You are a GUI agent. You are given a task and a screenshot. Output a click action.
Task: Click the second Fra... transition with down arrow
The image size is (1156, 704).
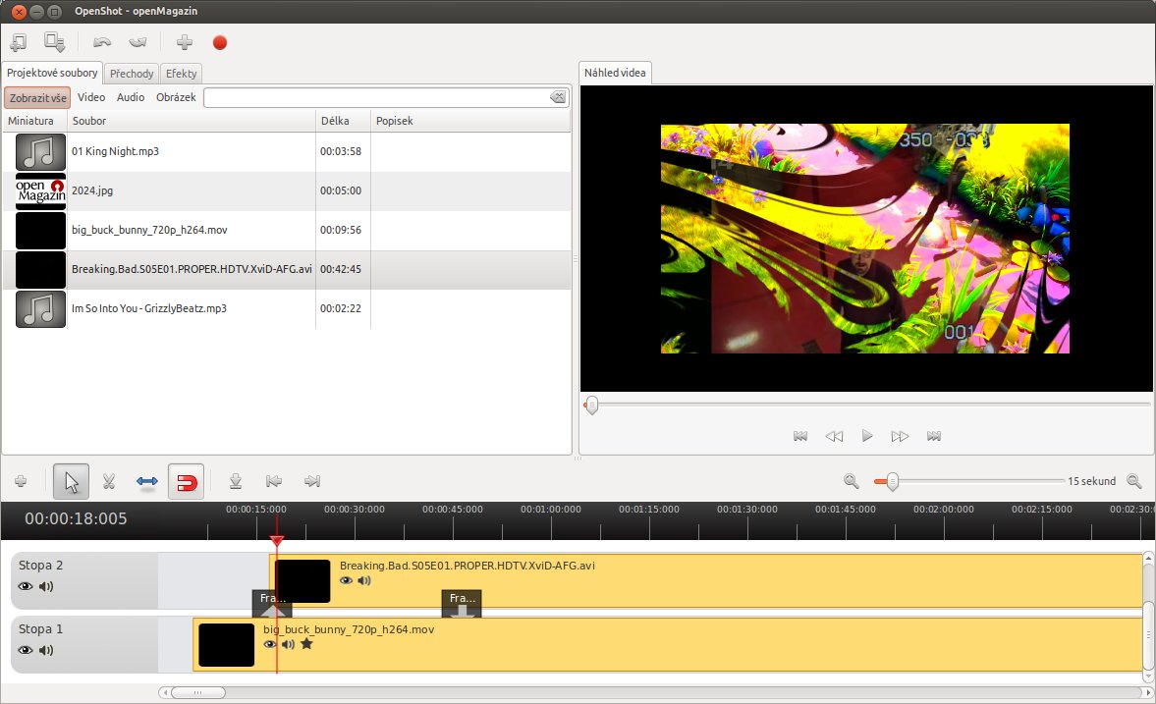(x=462, y=603)
